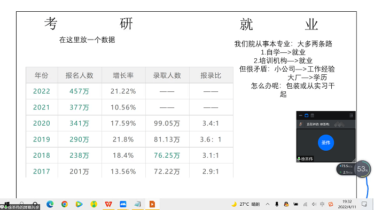
Task: Open Microsoft Edge from the taskbar
Action: point(50,204)
